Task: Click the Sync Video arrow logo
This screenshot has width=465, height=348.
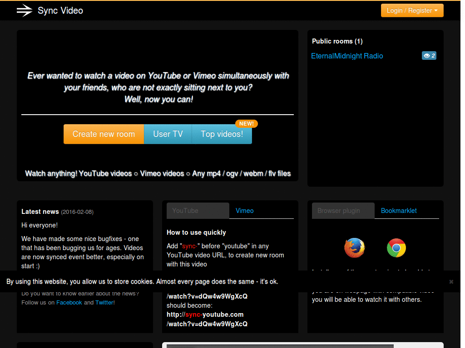Action: tap(25, 11)
